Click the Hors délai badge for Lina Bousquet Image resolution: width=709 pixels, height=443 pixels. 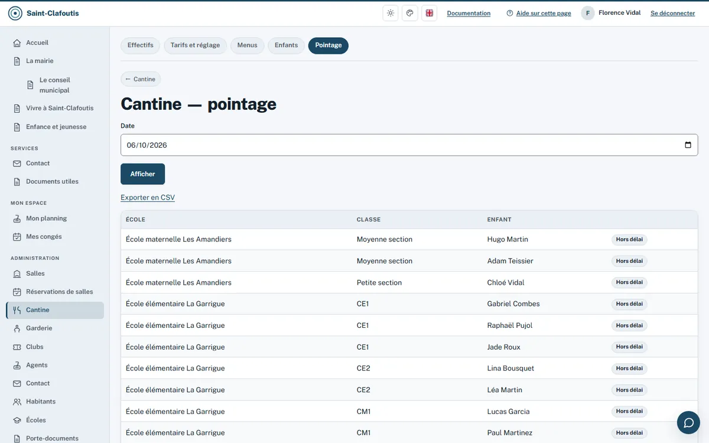coord(629,368)
